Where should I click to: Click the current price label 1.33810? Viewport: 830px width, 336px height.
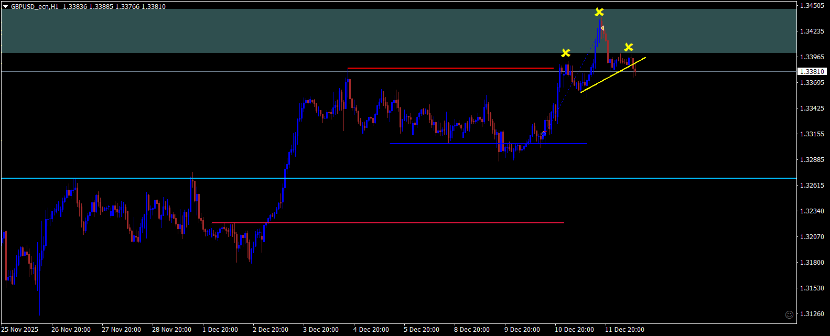click(x=812, y=71)
